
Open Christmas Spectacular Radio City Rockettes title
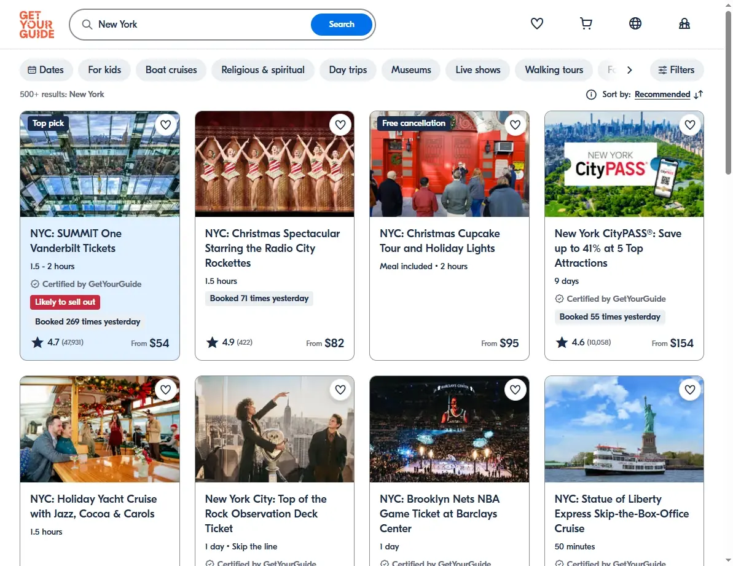272,248
